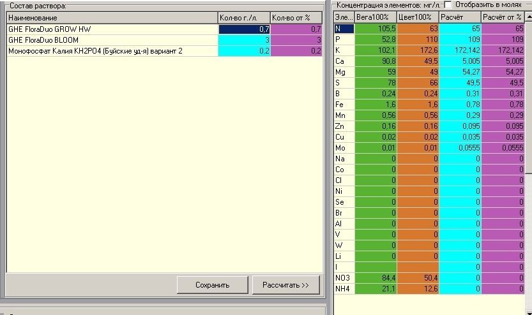Click the Сохранить button
Screen dimensions: 532x315
[213, 285]
